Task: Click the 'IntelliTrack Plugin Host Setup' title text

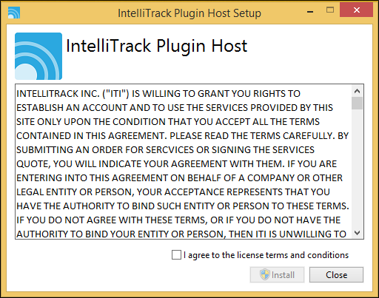Action: coord(189,13)
